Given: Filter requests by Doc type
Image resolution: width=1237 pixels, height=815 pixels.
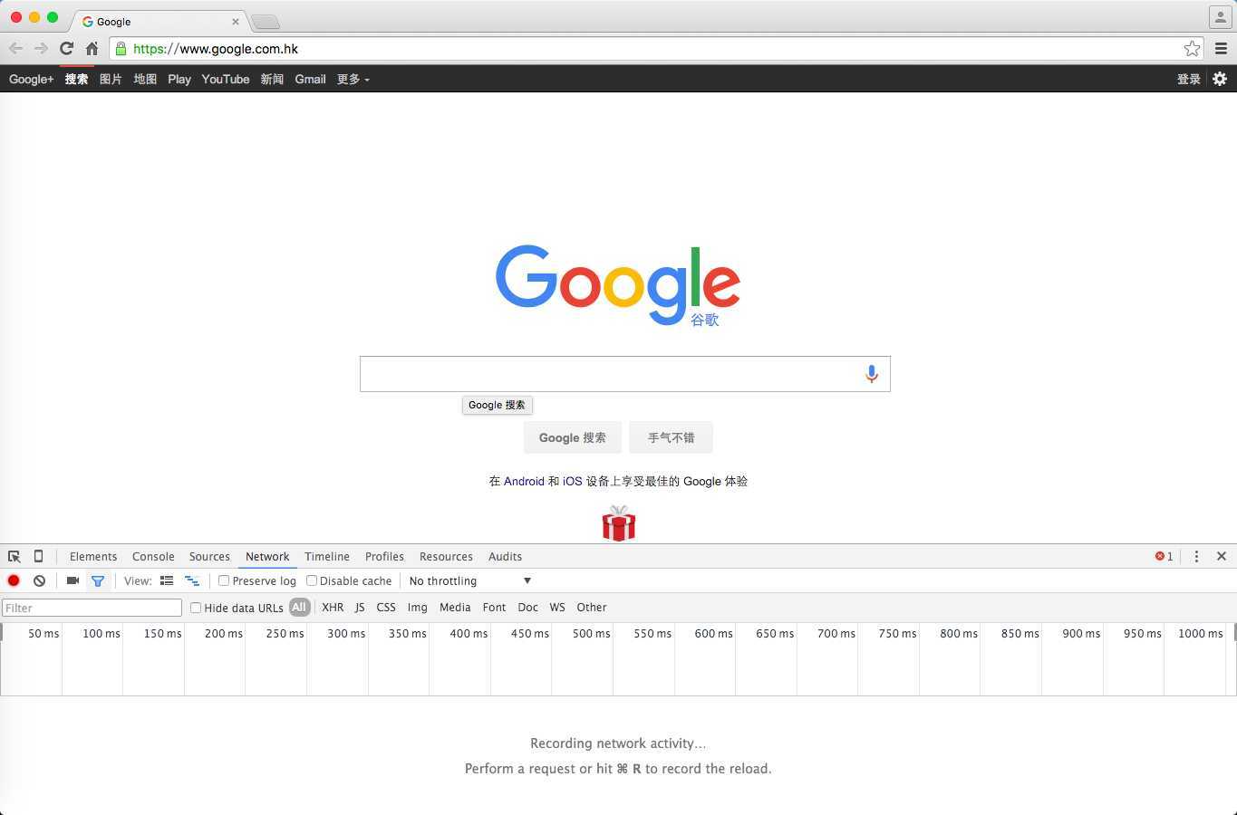Looking at the screenshot, I should (528, 608).
